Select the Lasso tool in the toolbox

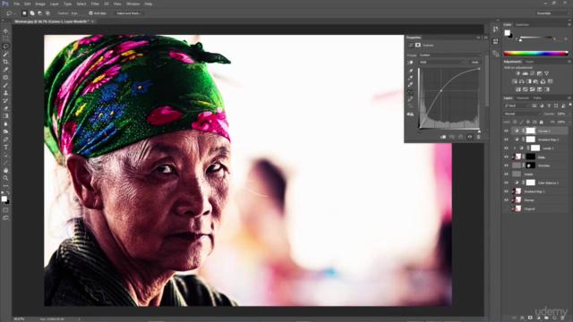[x=5, y=47]
